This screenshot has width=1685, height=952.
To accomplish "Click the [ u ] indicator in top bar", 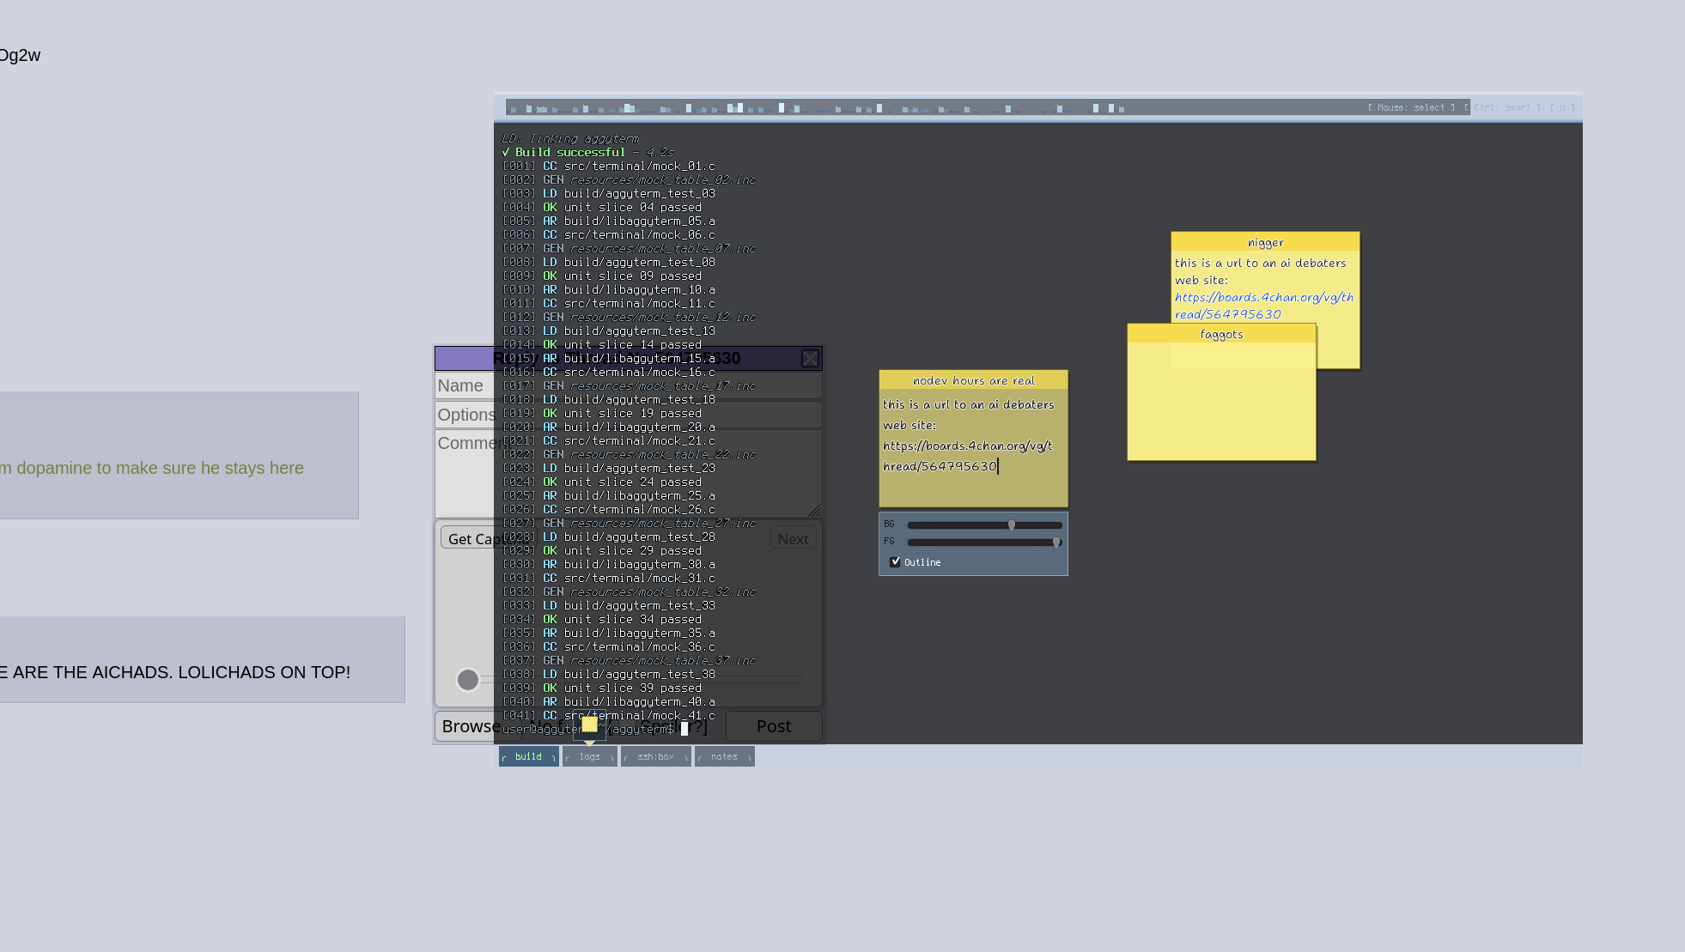I will 1562,108.
